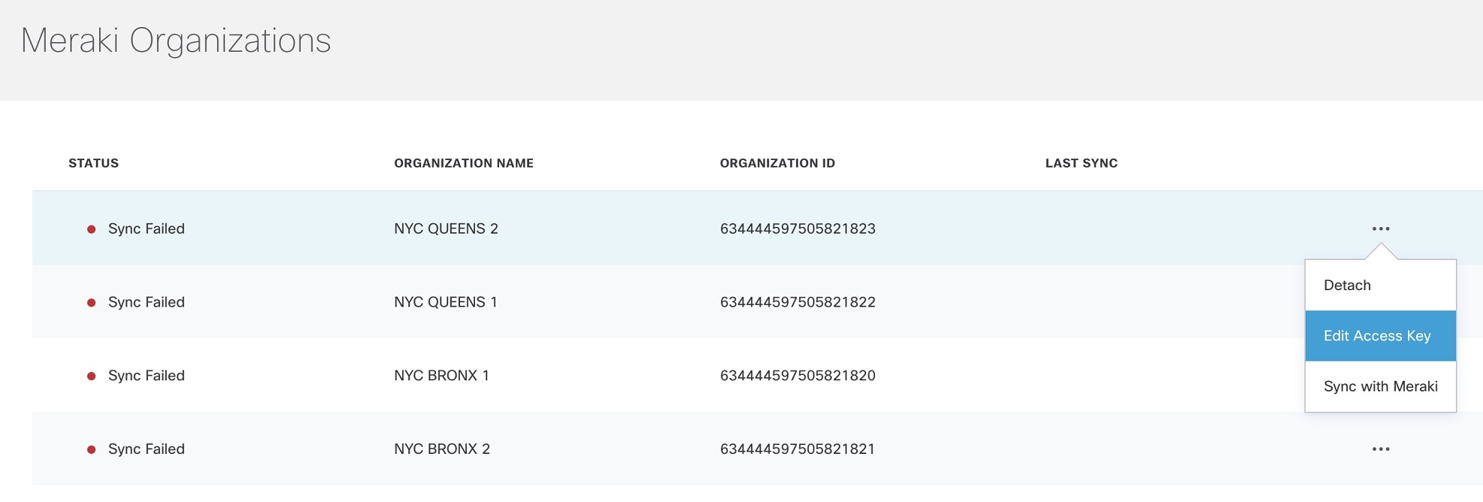This screenshot has width=1483, height=502.
Task: Click the STATUS column header
Action: 94,163
